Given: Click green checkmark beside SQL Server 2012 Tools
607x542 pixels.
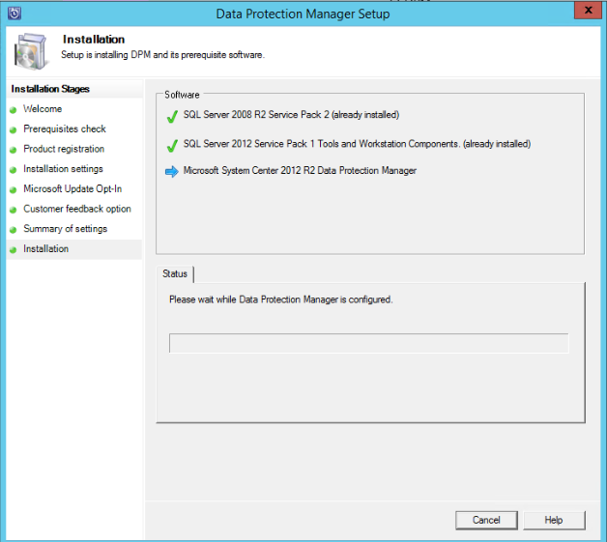Looking at the screenshot, I should tap(172, 144).
